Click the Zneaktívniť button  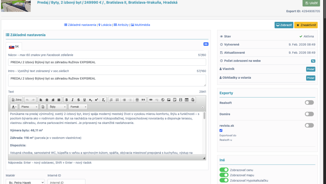click(306, 25)
